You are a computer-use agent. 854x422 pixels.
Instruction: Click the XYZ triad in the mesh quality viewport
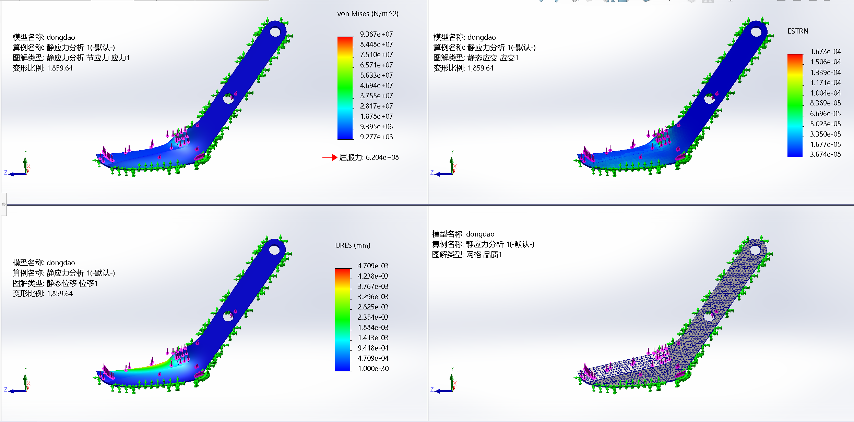click(x=444, y=381)
